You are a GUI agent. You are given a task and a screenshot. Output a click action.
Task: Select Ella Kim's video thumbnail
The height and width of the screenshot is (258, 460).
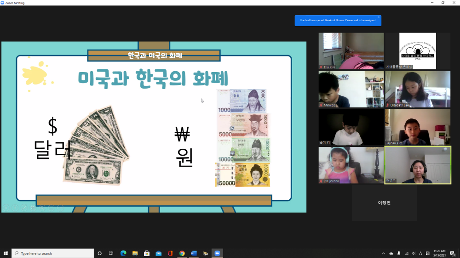click(351, 51)
